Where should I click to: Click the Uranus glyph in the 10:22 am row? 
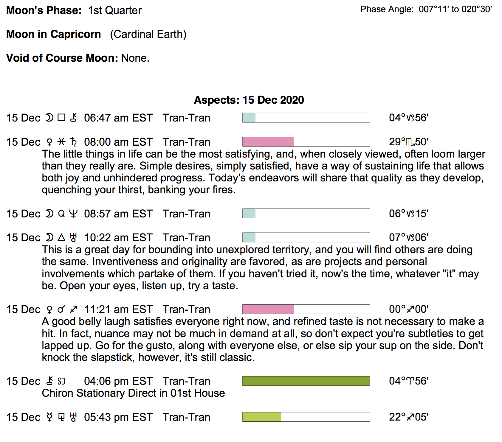point(73,238)
